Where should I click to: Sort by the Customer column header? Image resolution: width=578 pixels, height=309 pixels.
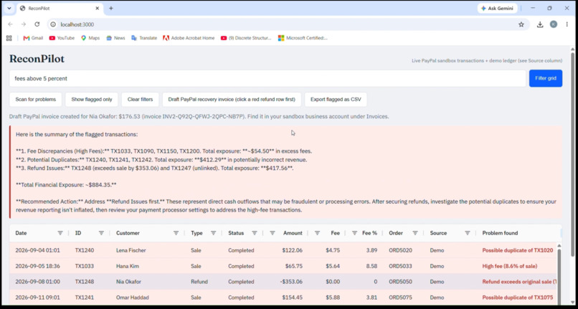[128, 233]
